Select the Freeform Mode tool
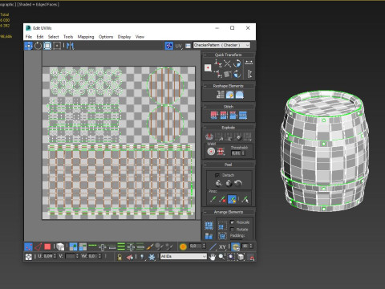The width and height of the screenshot is (385, 289). (57, 46)
